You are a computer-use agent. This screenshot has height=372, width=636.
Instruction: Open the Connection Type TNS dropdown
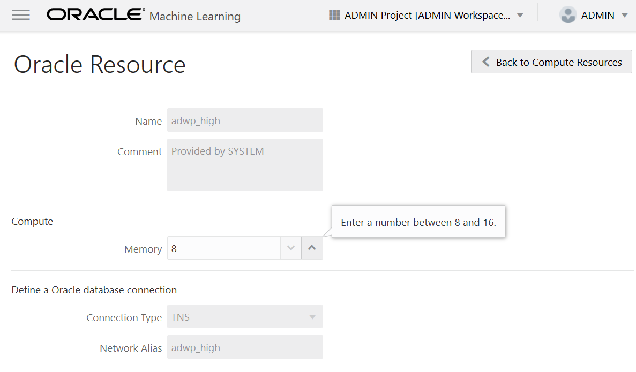245,316
